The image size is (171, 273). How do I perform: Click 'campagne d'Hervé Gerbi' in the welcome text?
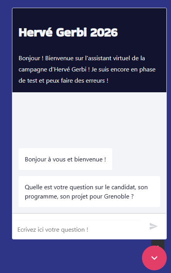point(52,70)
